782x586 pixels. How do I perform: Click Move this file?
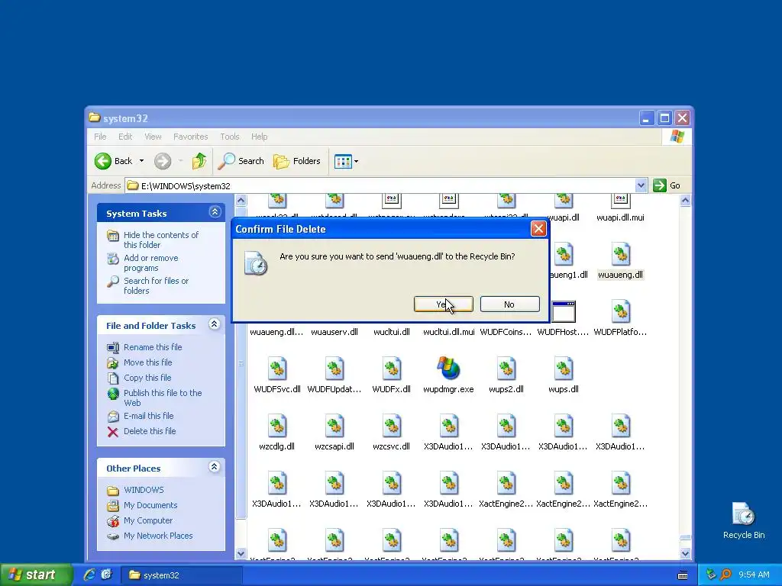click(x=147, y=362)
